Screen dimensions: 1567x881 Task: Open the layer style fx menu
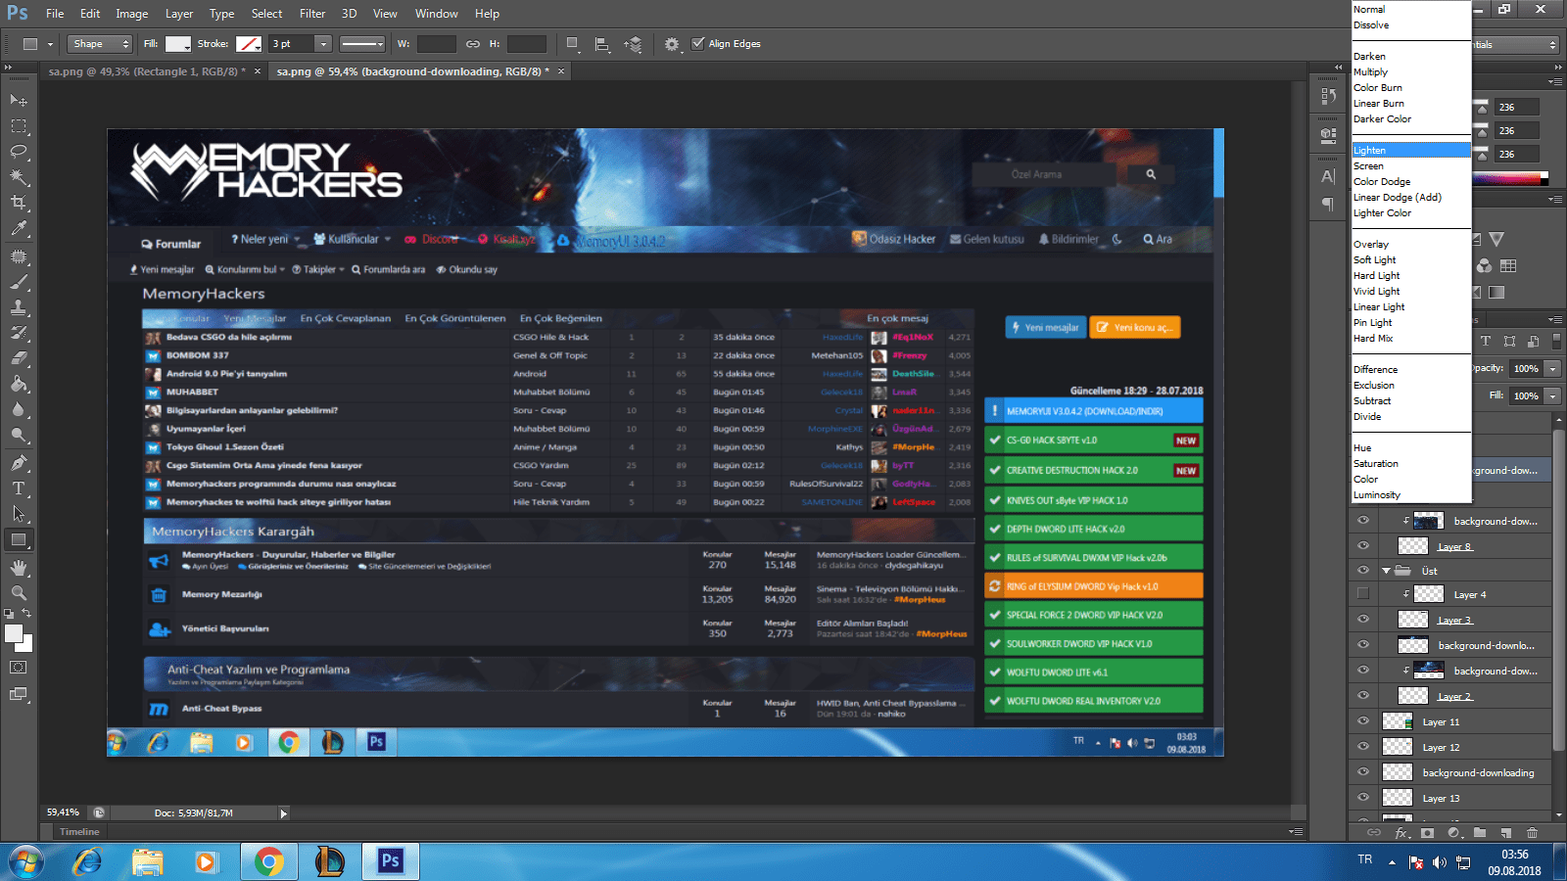(1401, 833)
